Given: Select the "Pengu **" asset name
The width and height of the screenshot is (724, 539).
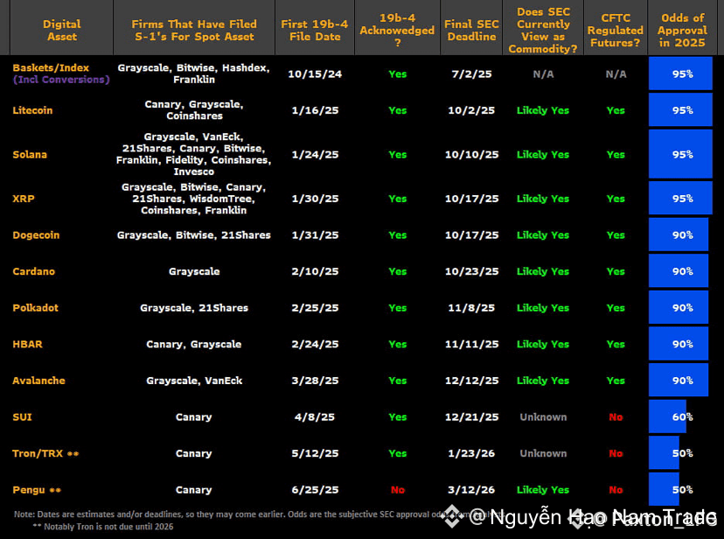Looking at the screenshot, I should point(37,490).
